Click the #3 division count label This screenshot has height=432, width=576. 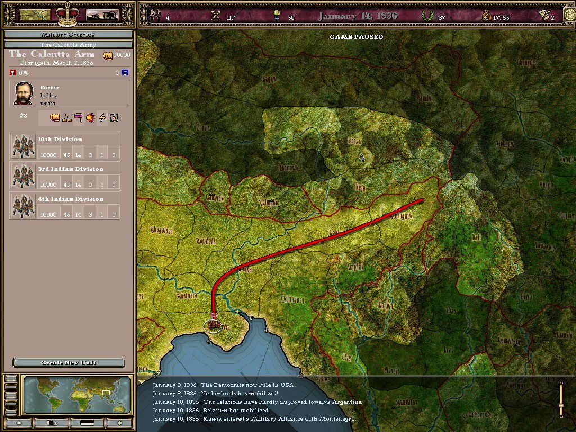[x=24, y=115]
